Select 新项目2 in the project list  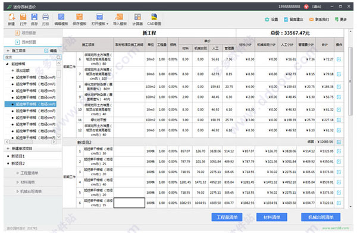click(18, 163)
